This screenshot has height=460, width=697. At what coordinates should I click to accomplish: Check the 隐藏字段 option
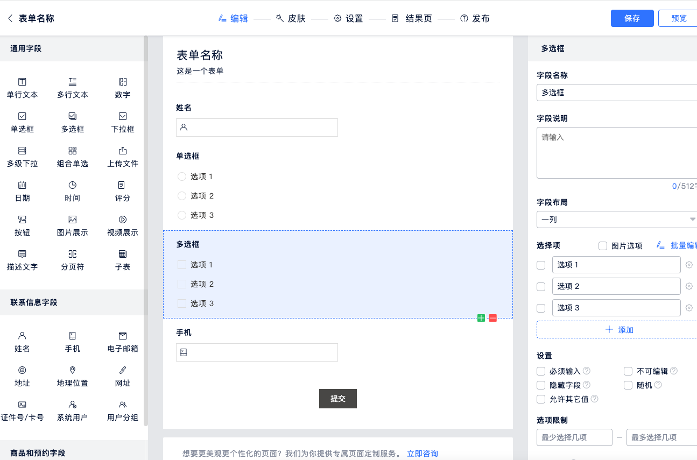541,385
